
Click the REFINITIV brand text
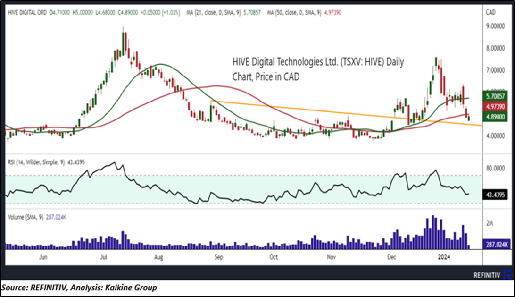487,275
